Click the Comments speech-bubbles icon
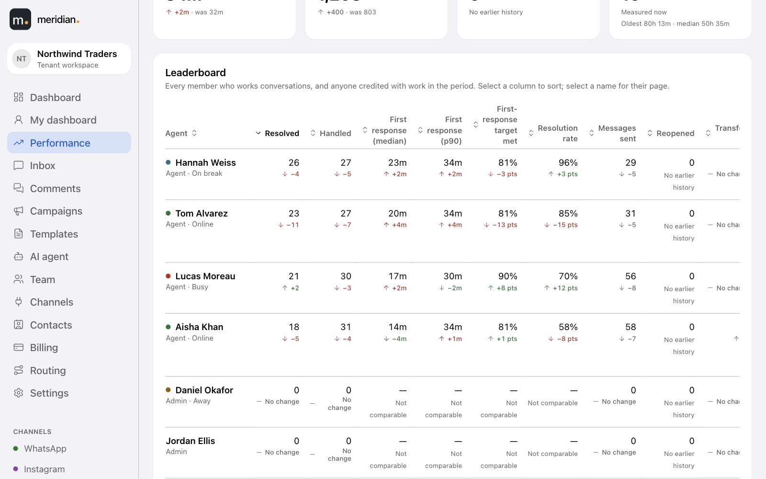Viewport: 766px width, 479px height. 19,188
